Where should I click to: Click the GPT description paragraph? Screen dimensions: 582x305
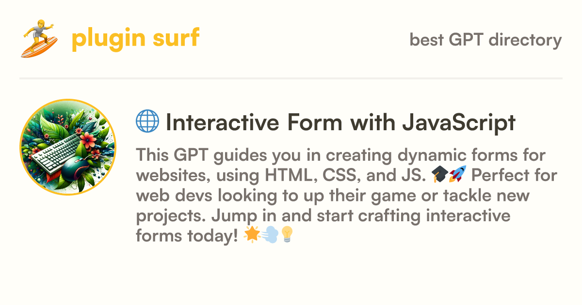pos(346,195)
